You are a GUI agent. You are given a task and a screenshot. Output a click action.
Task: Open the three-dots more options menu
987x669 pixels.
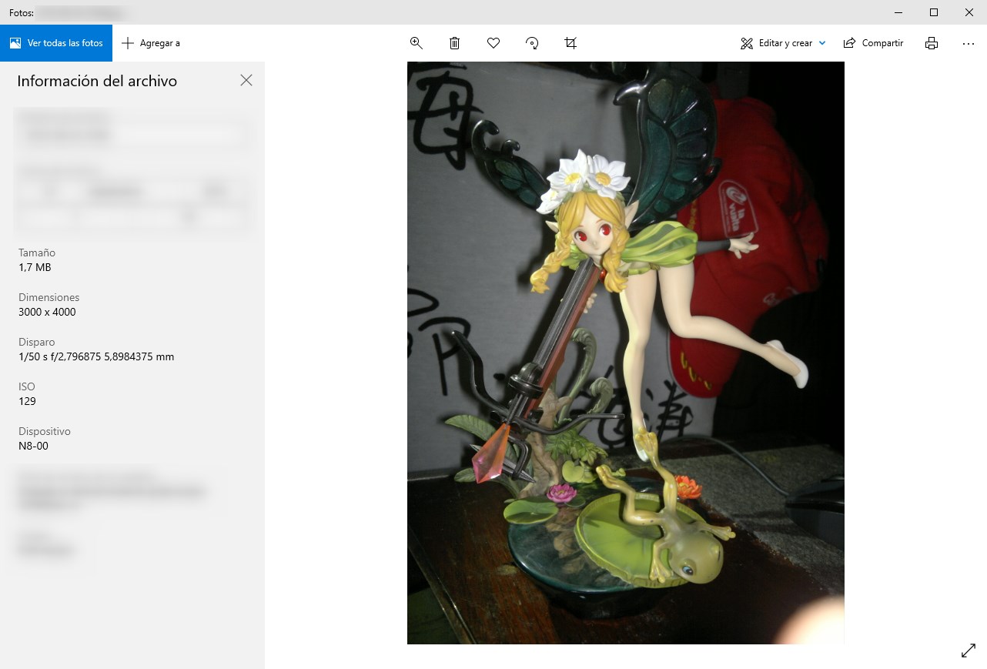(x=969, y=43)
